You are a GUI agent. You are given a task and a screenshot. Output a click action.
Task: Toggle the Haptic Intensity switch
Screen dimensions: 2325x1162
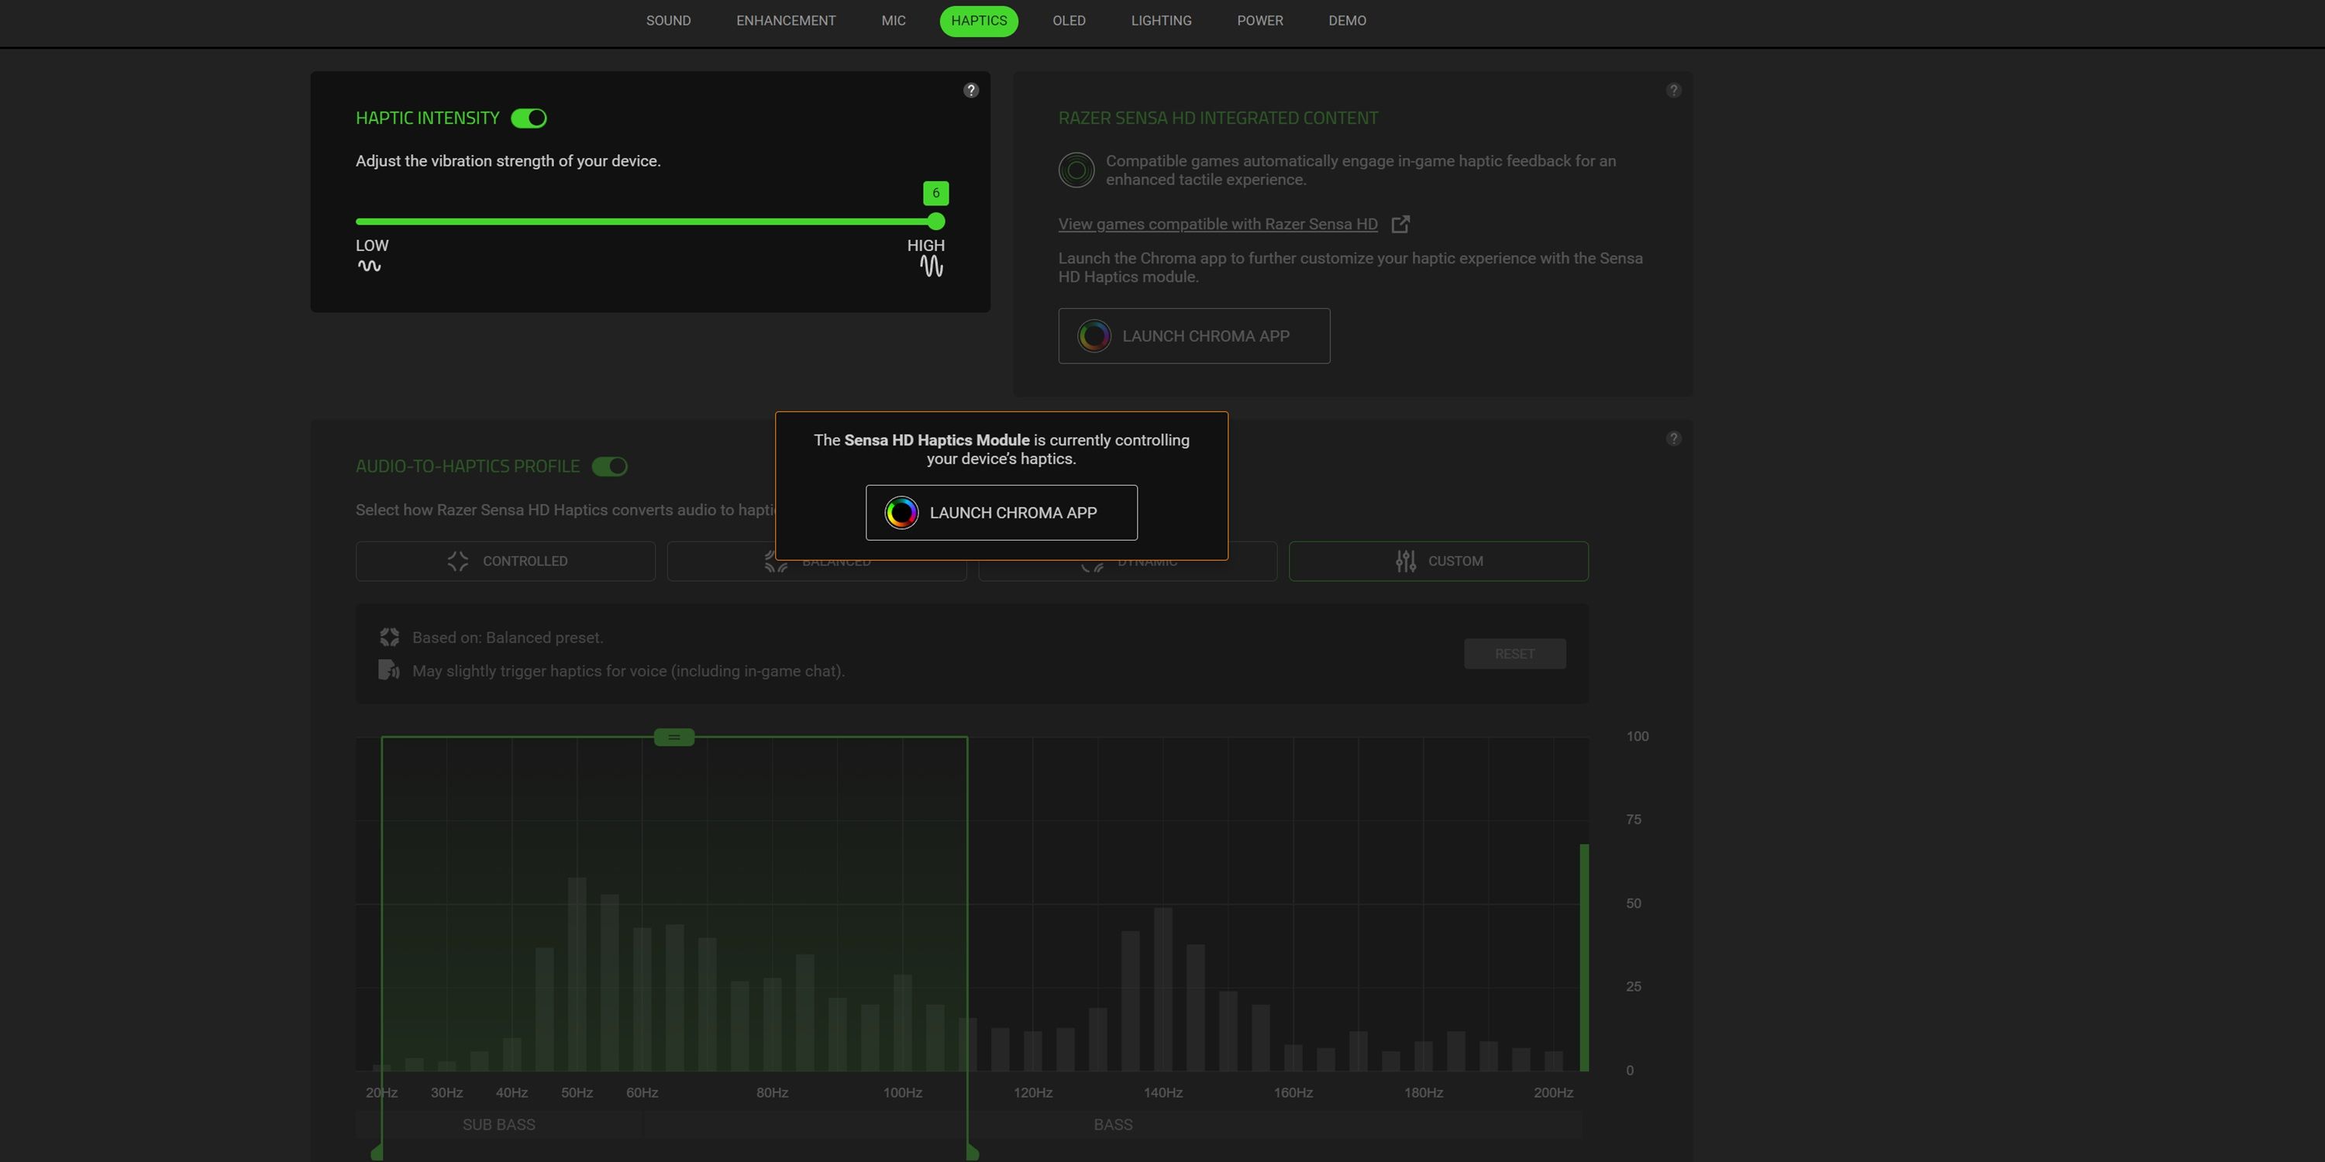pos(529,119)
